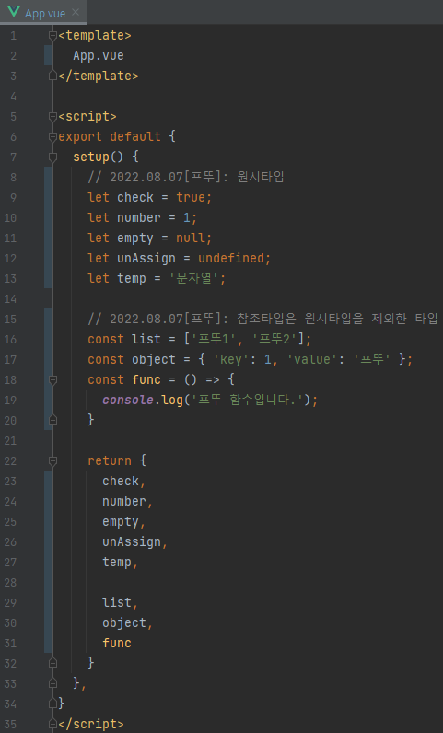The image size is (443, 733).
Task: Click the '프뚜 함수입니다.' string
Action: point(246,401)
